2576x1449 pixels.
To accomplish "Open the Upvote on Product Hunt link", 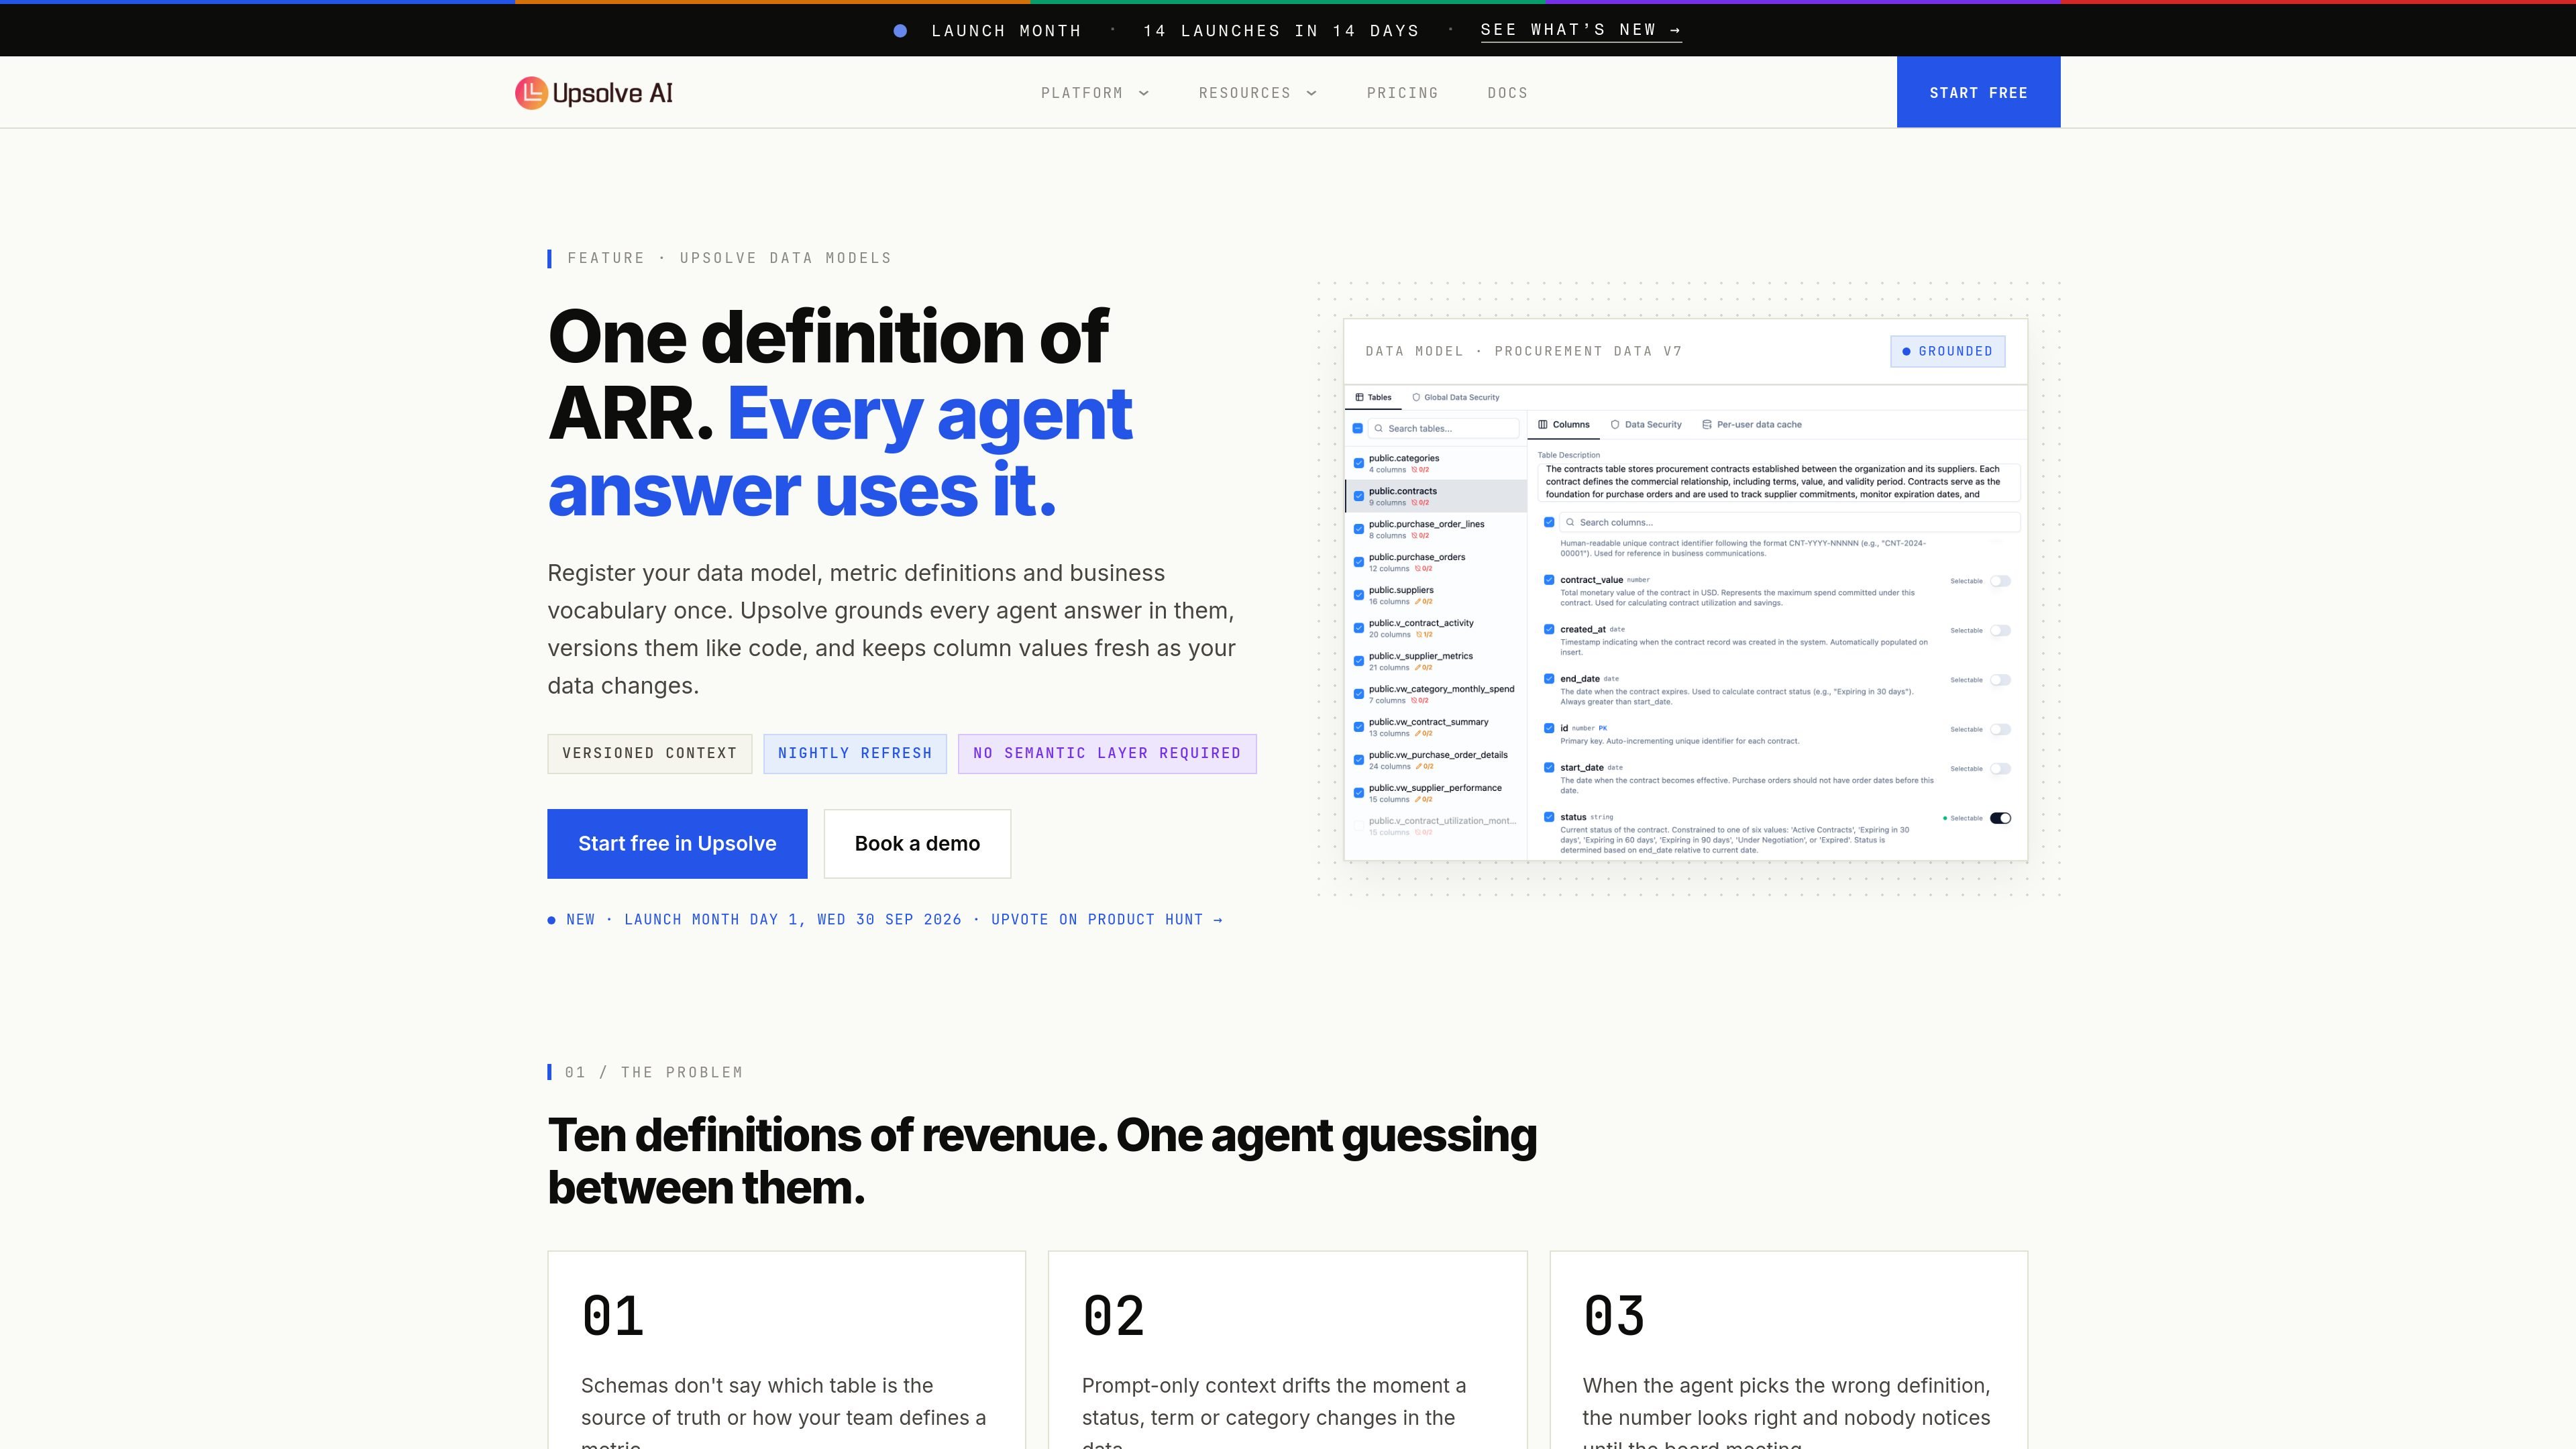I will tap(1106, 919).
